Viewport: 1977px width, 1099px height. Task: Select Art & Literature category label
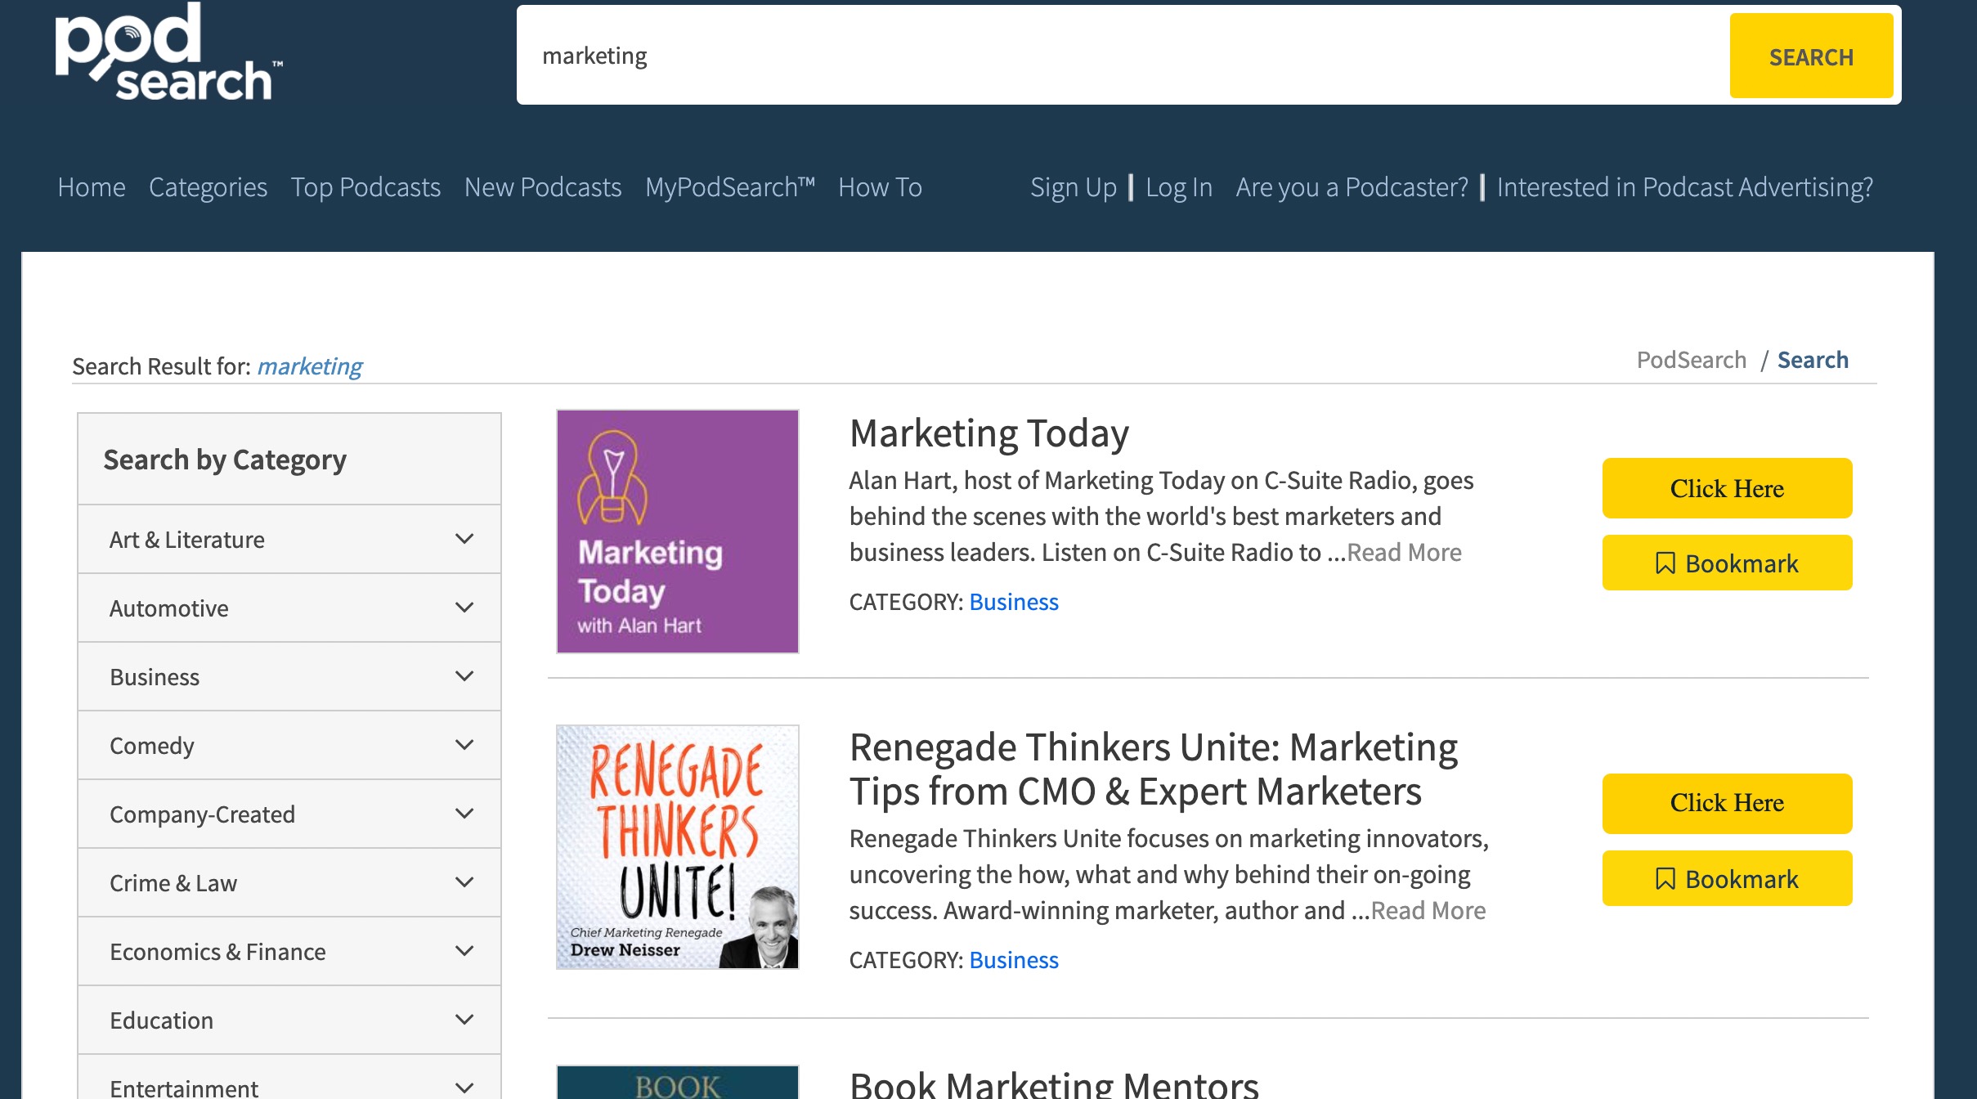coord(187,540)
